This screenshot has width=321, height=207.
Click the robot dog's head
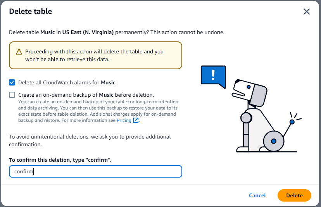coord(250,90)
